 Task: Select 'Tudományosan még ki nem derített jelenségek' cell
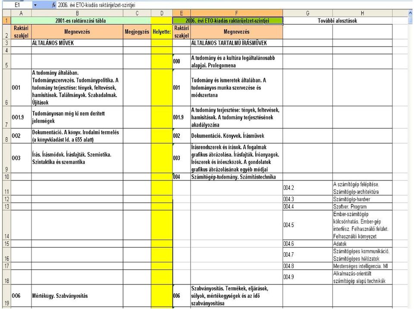coord(77,117)
